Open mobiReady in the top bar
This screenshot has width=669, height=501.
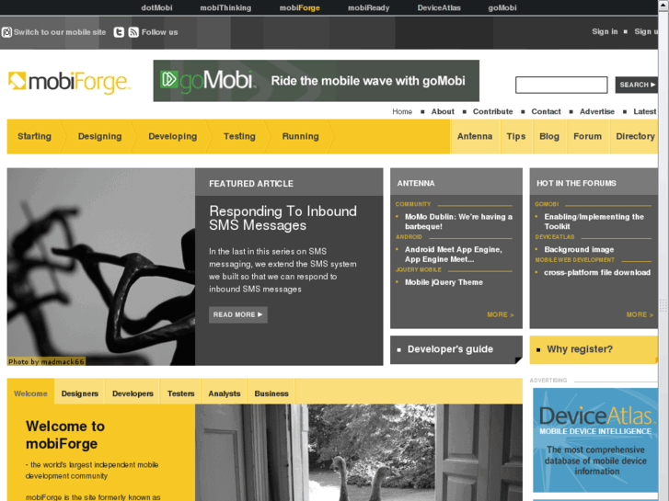click(369, 7)
